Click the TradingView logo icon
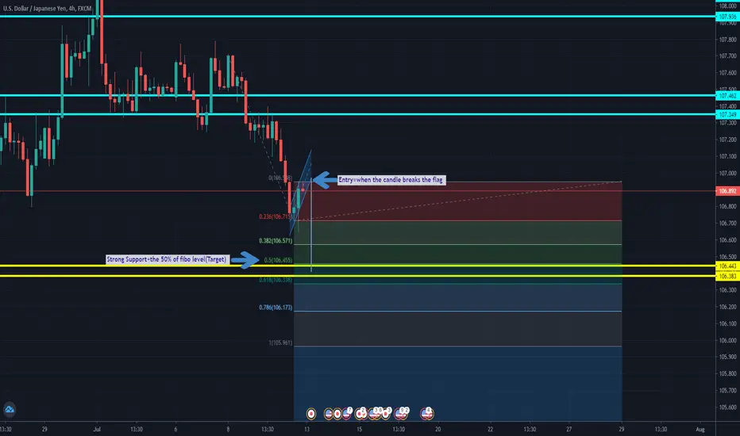 pos(10,410)
